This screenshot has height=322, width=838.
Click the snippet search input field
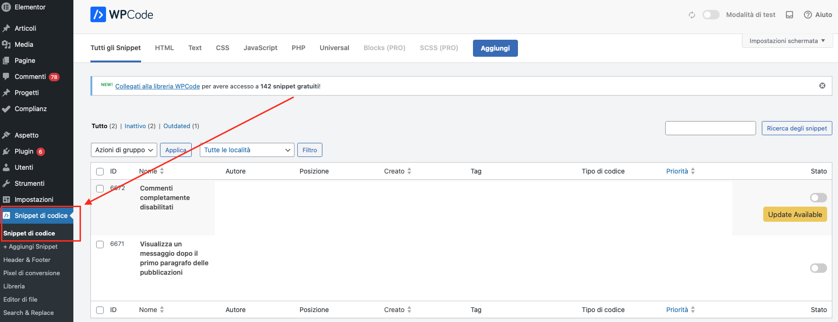710,128
